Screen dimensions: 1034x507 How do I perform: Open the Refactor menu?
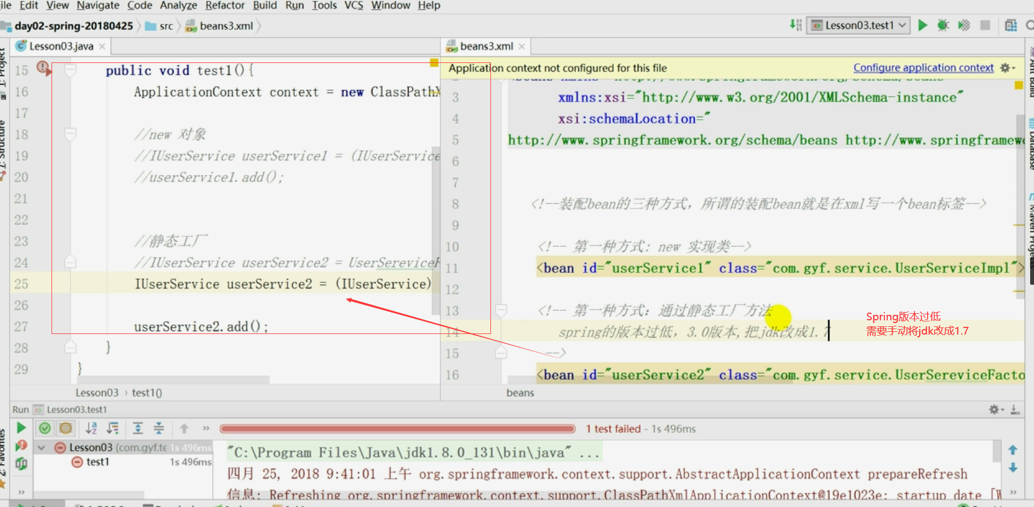[225, 5]
